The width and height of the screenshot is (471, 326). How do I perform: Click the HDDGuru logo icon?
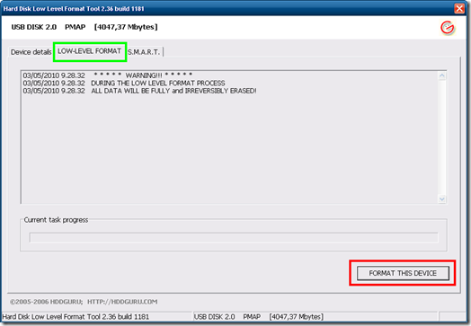pos(448,28)
